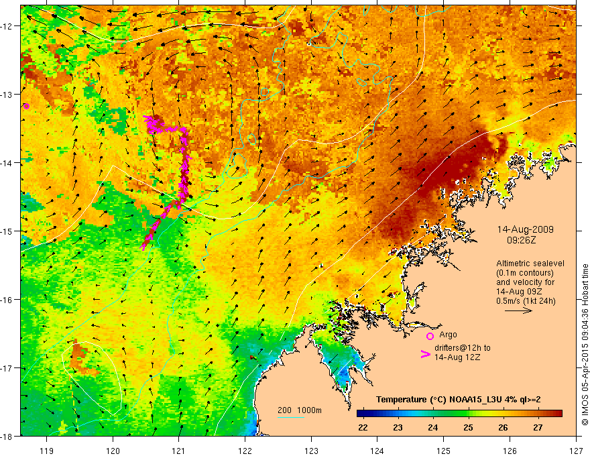
Task: Click the latitude label "-16"
Action: tap(7, 300)
